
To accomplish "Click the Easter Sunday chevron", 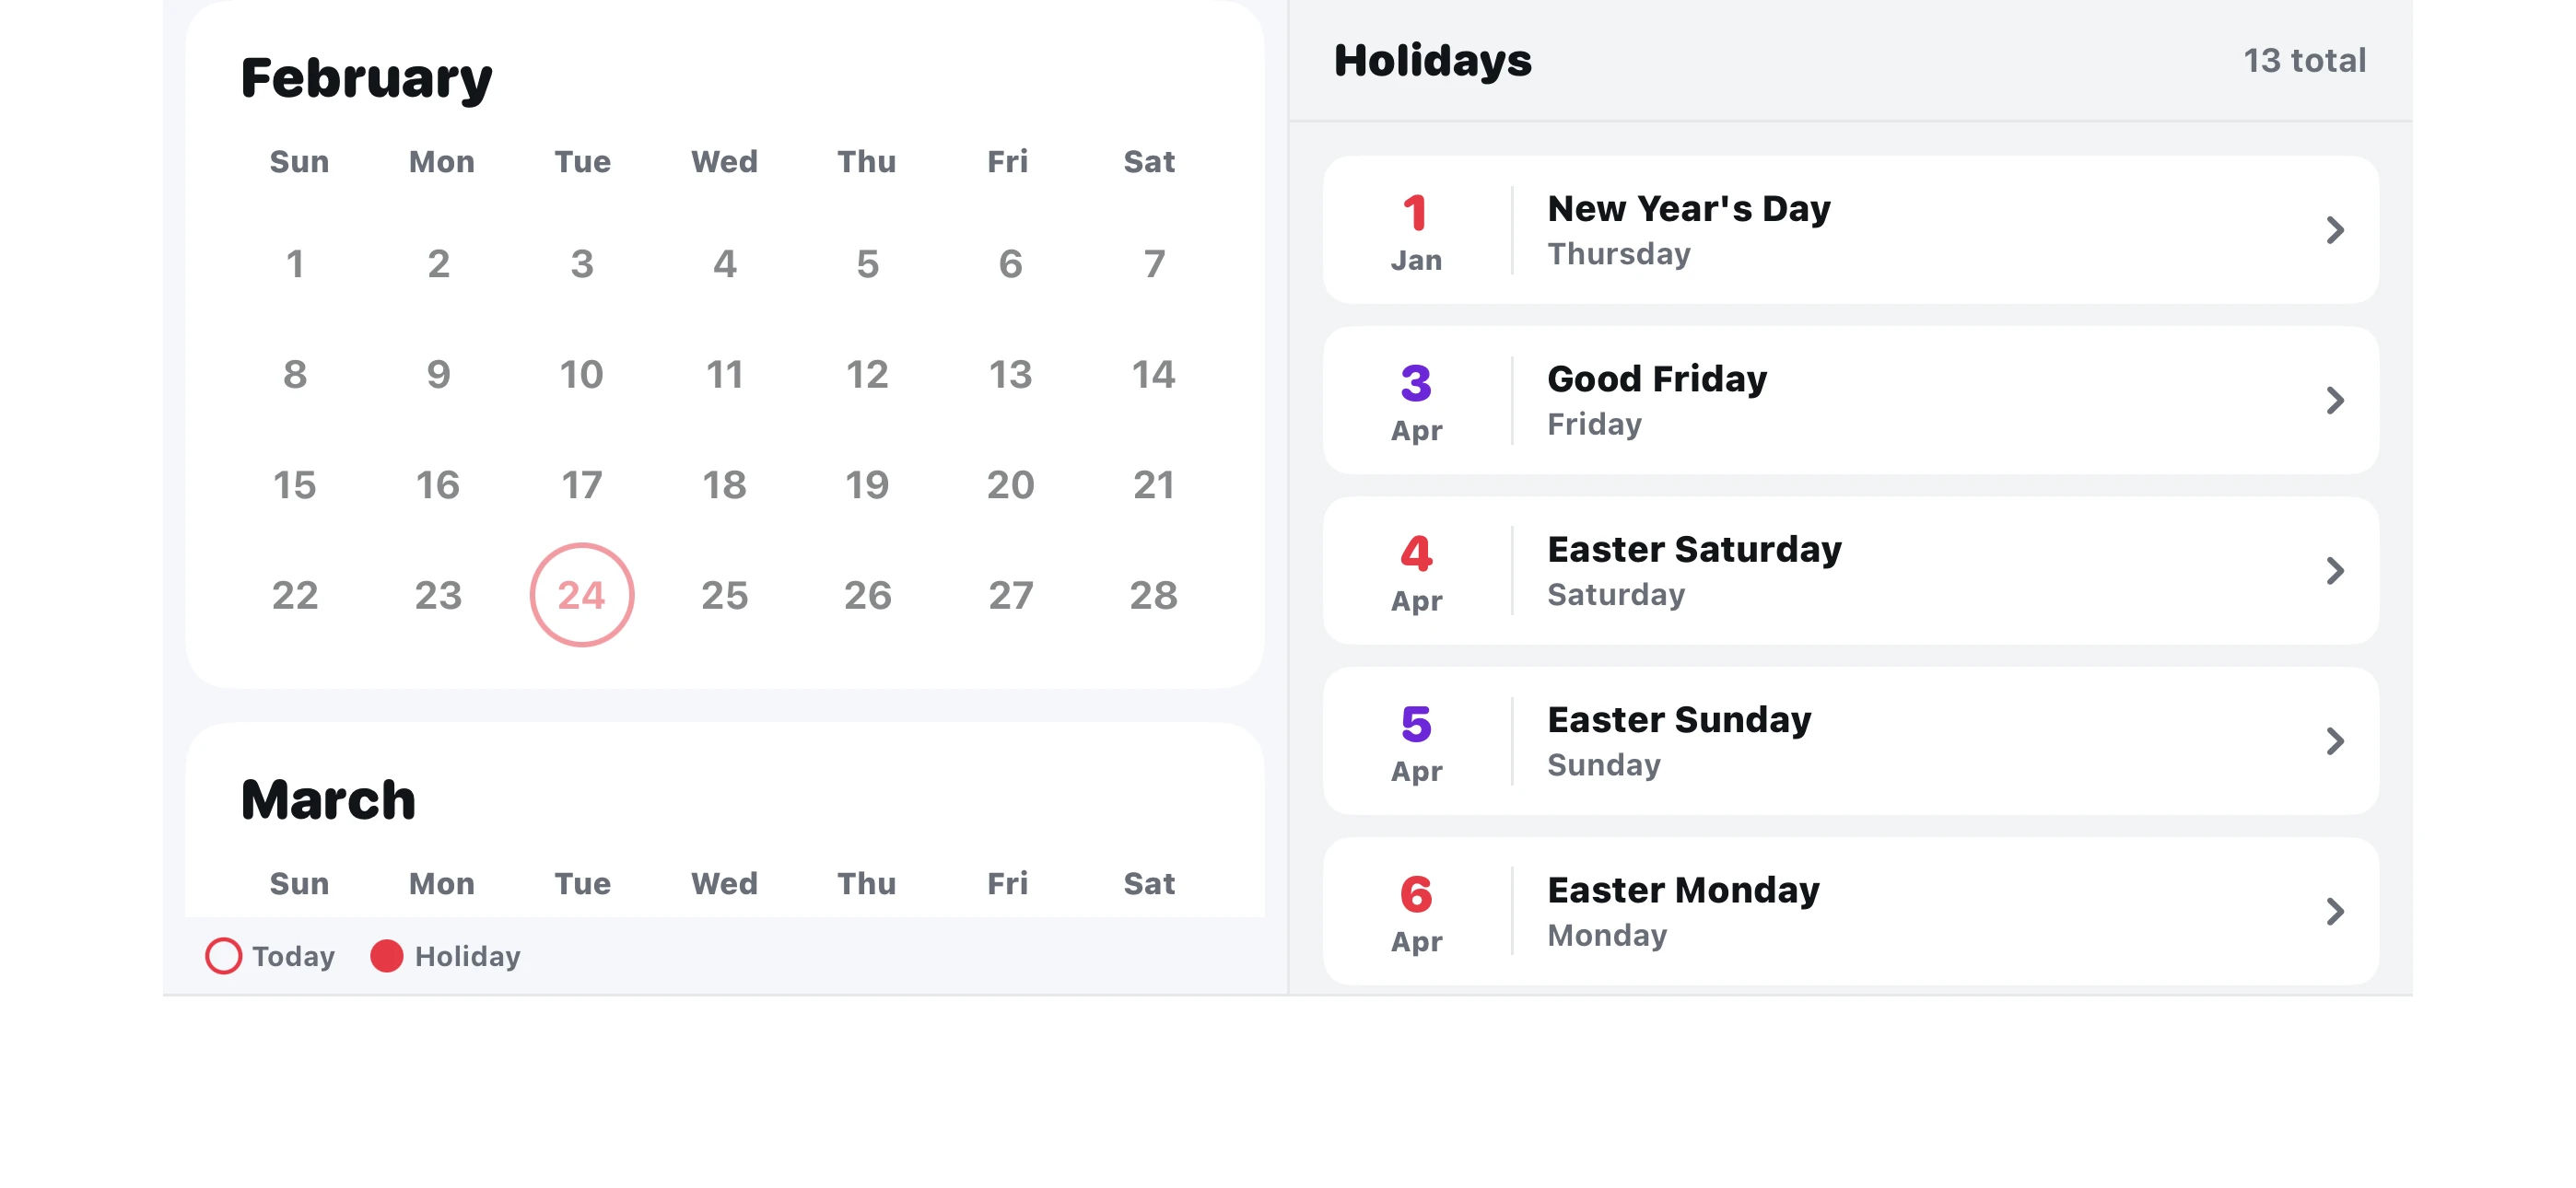I will click(2334, 741).
